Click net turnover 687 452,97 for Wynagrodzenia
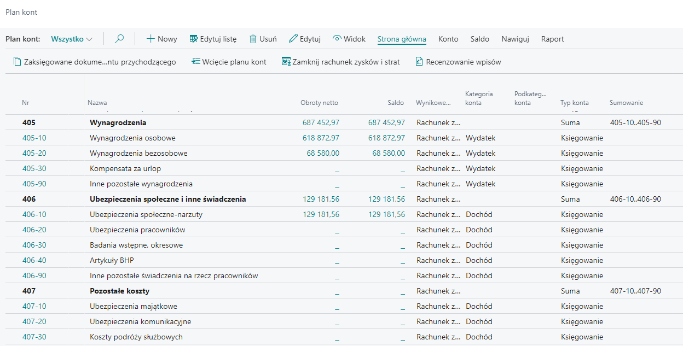683x346 pixels. click(321, 122)
